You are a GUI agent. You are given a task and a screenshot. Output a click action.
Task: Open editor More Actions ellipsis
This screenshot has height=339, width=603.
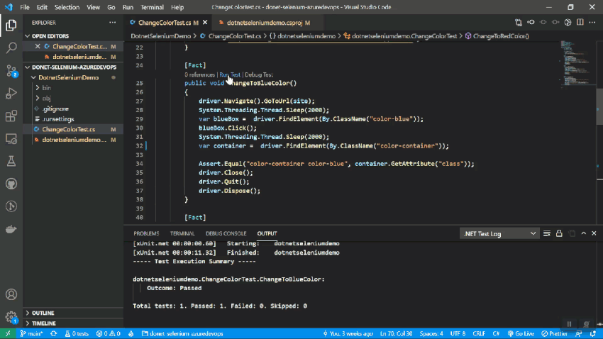592,23
